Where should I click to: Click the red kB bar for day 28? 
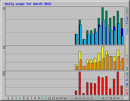[110, 92]
